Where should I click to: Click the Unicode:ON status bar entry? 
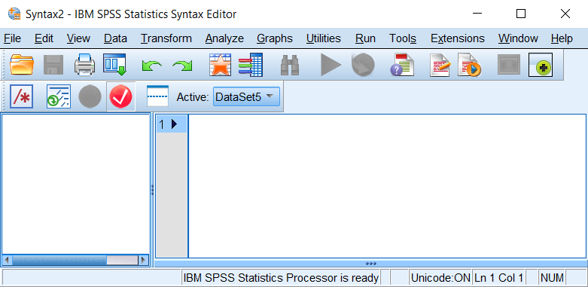(440, 278)
